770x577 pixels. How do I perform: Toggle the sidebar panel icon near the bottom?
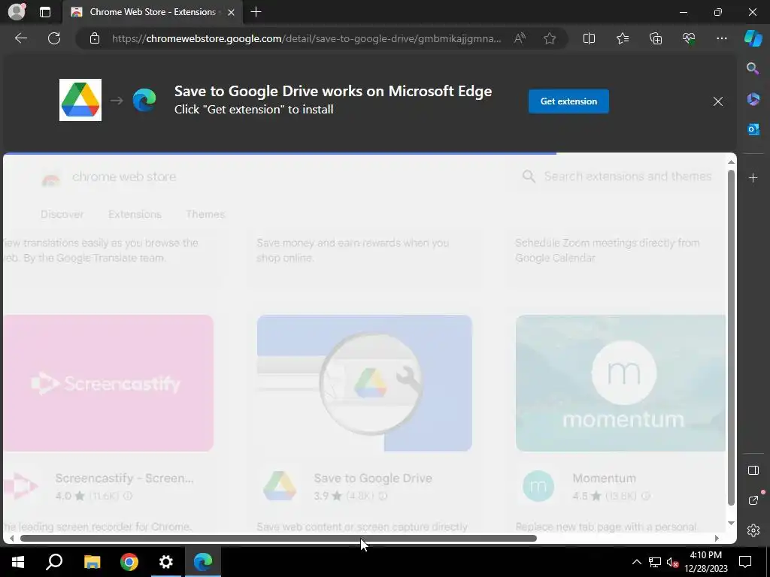753,470
